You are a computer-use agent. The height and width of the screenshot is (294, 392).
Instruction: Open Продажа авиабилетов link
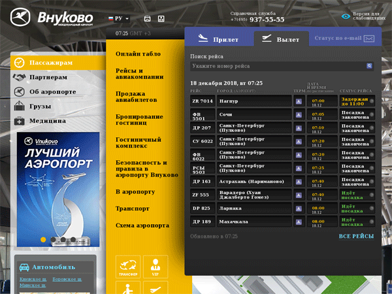[137, 97]
